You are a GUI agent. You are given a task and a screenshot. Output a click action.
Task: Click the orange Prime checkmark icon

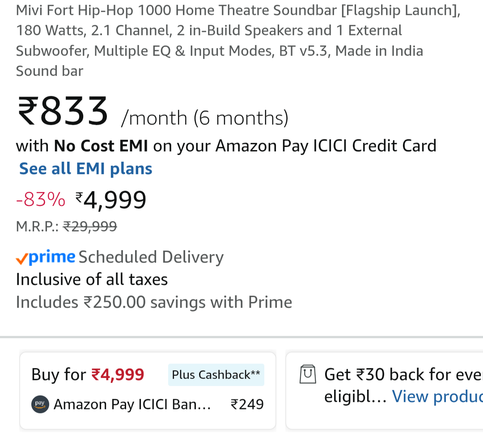[x=21, y=259]
